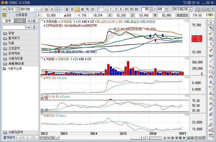Open the stock code 001720 dropdown
Image resolution: width=216 pixels, height=142 pixels.
click(37, 10)
